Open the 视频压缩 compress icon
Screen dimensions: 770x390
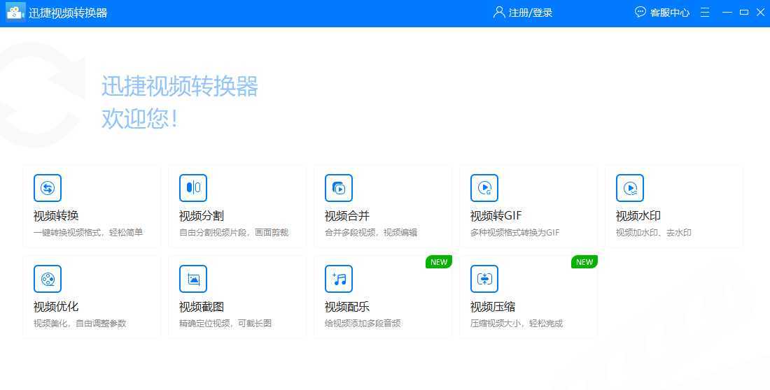tap(484, 279)
